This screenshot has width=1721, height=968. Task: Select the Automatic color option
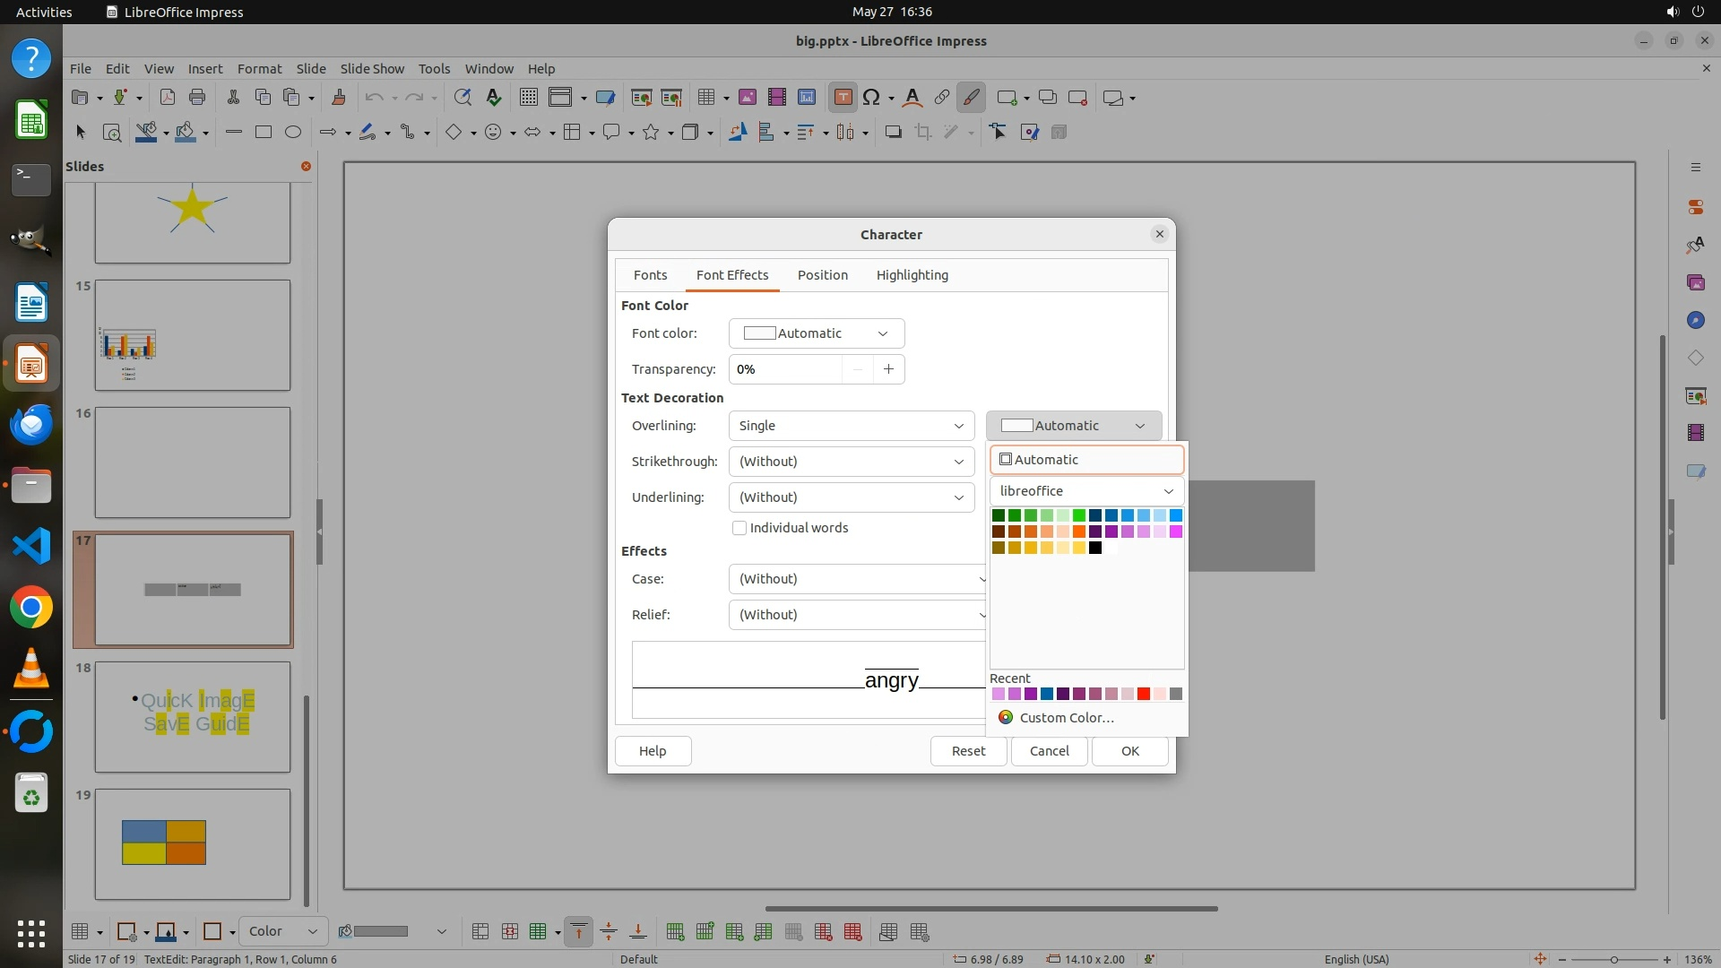[1086, 460]
